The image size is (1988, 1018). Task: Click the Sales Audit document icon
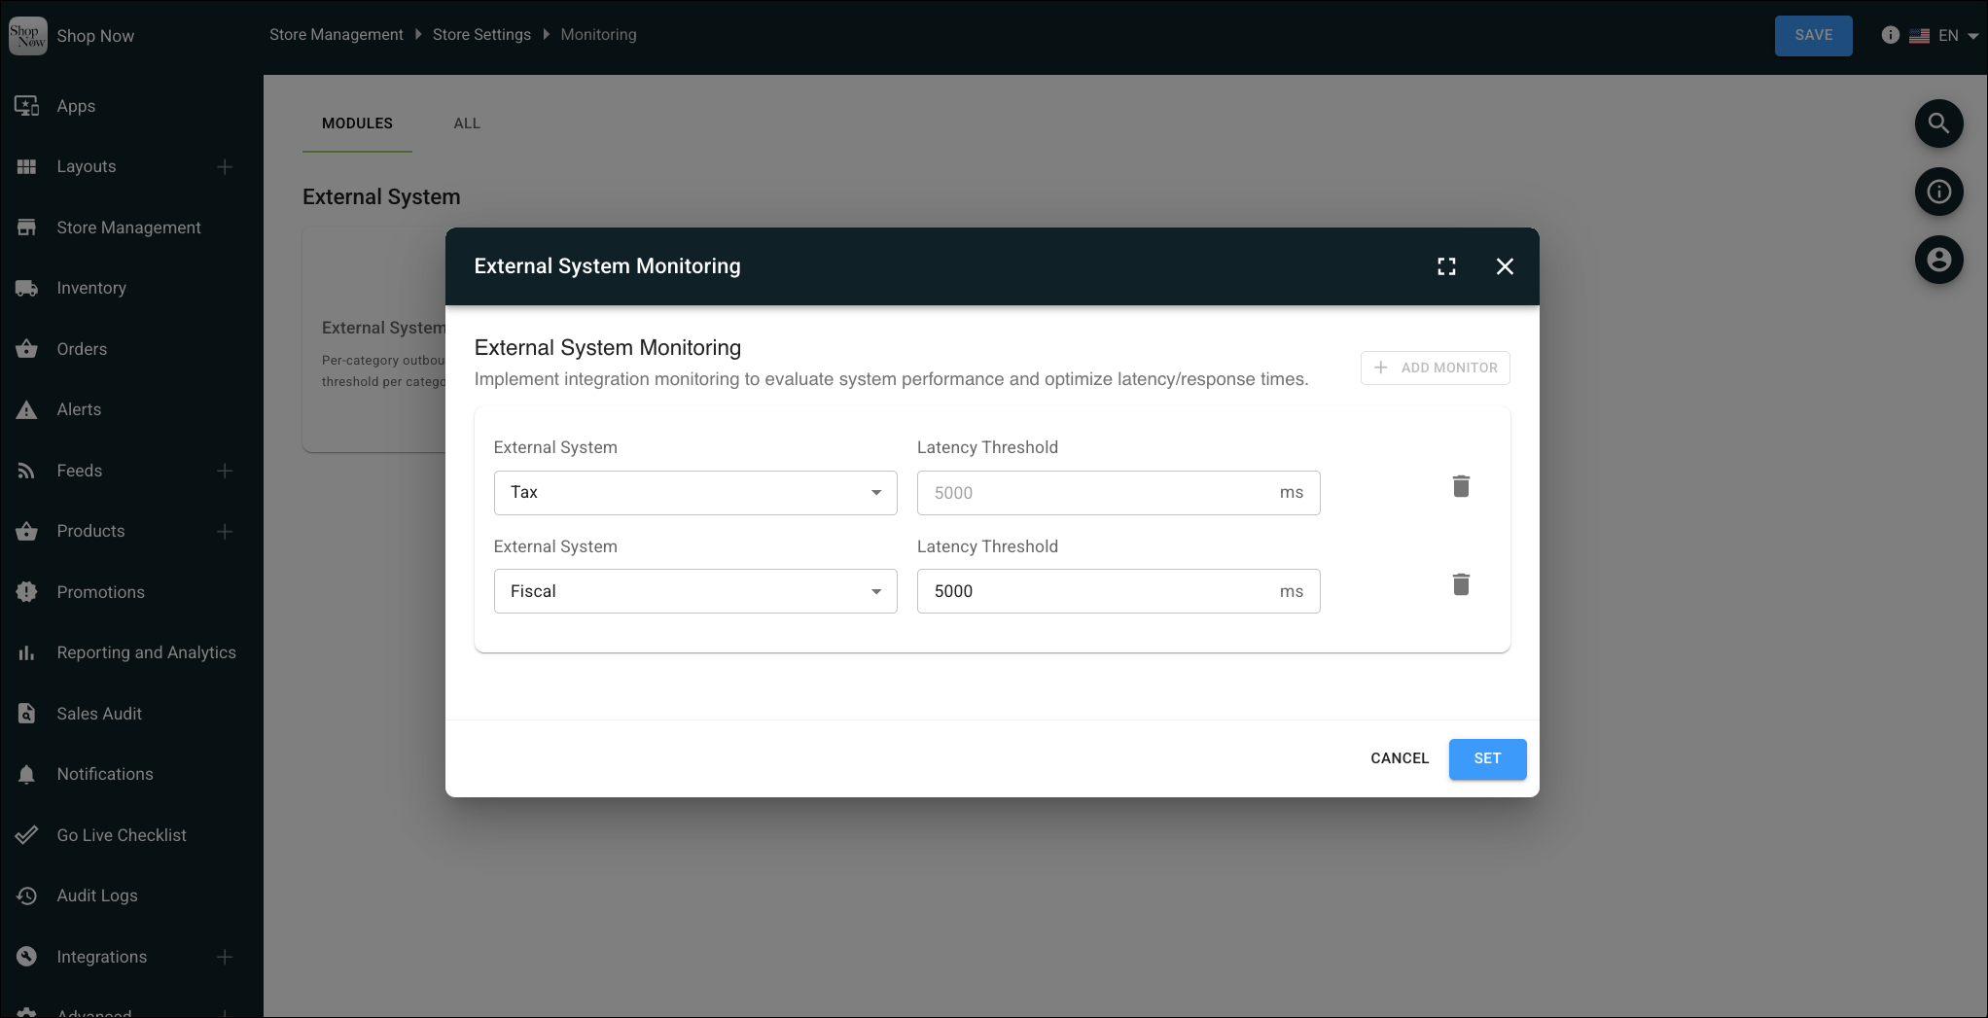pos(27,714)
